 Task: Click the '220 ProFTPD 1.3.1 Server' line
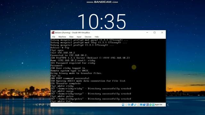pyautogui.click(x=90, y=58)
